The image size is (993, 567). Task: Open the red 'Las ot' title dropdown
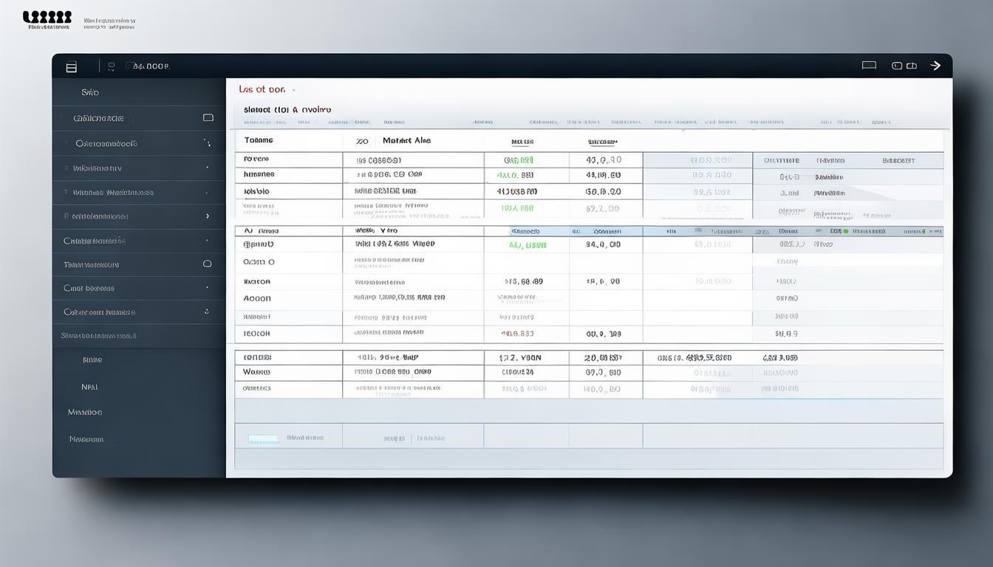266,89
